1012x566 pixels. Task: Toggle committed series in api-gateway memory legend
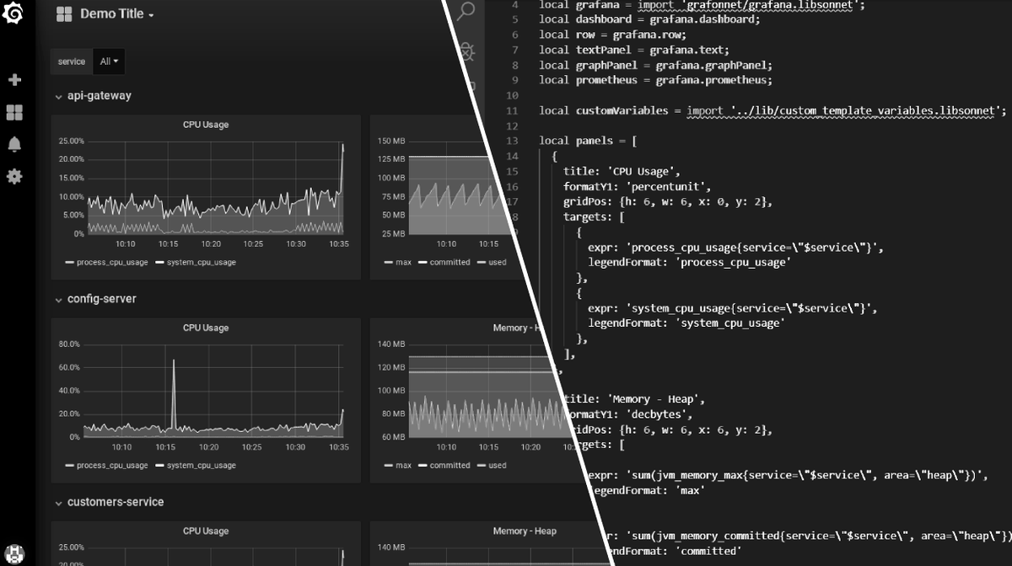(x=449, y=262)
